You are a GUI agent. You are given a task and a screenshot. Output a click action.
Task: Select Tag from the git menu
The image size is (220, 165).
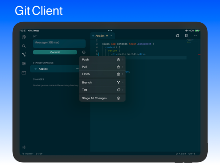[102, 90]
